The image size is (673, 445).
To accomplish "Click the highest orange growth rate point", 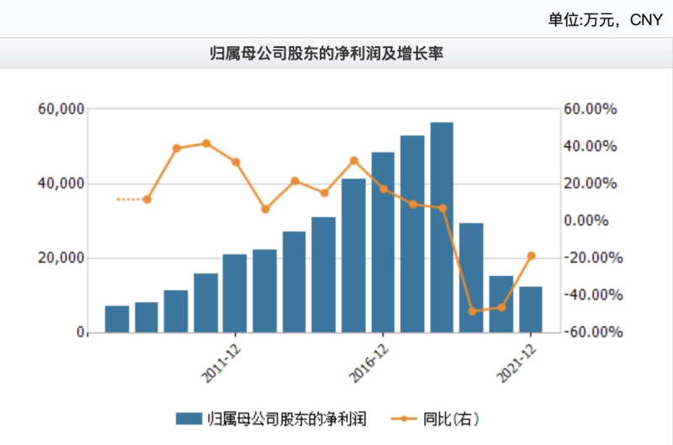I will (206, 143).
